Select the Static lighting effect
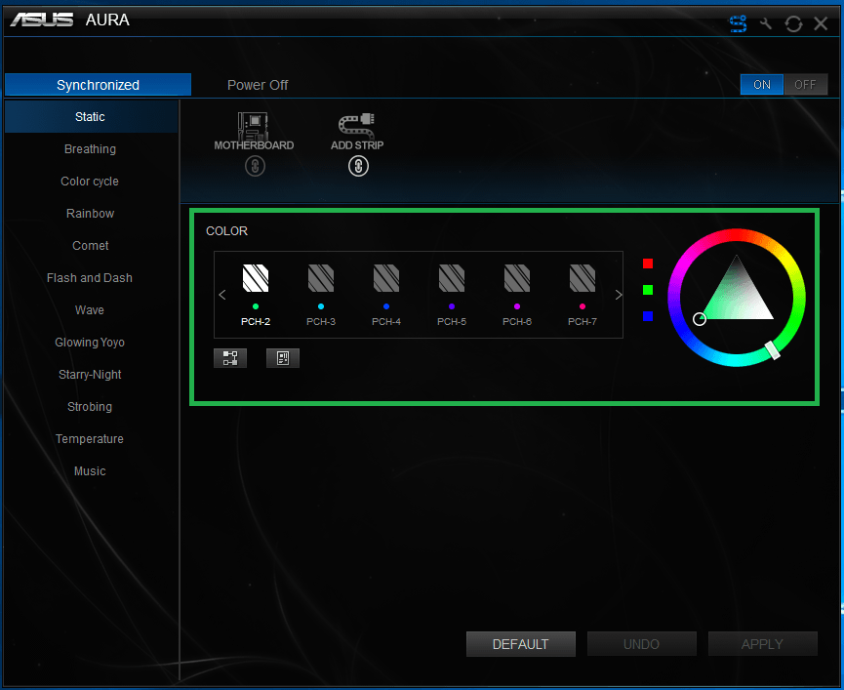 (91, 117)
